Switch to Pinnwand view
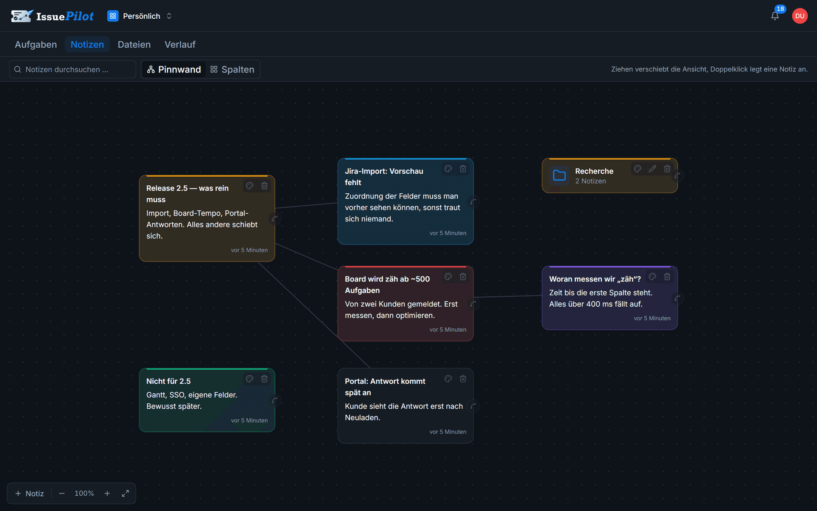This screenshot has width=817, height=511. click(x=174, y=69)
